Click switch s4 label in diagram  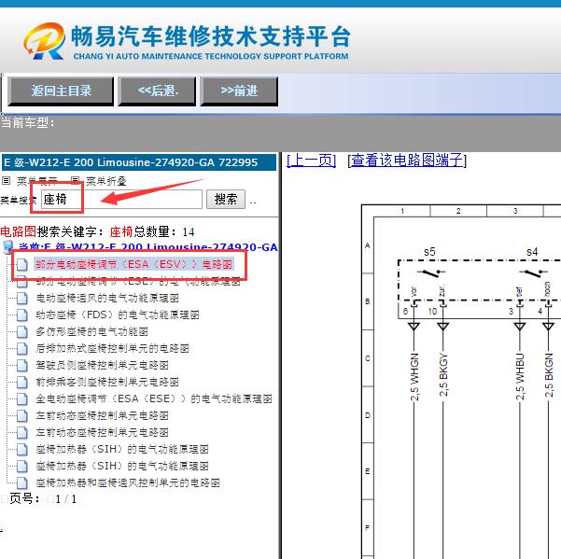[532, 252]
